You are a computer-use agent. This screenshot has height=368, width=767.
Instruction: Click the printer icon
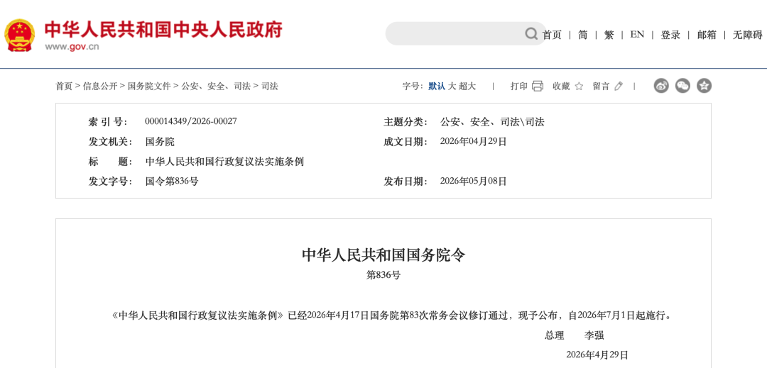pyautogui.click(x=537, y=86)
